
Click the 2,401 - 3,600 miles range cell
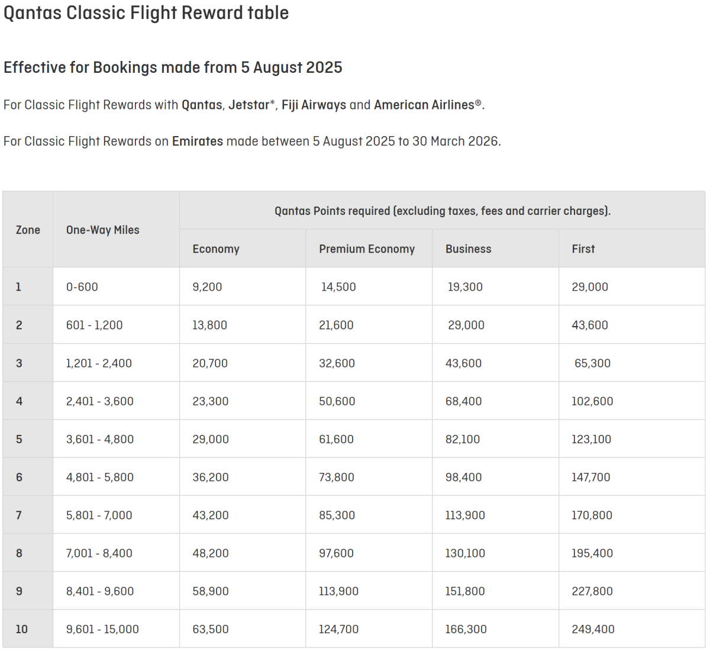pos(100,401)
